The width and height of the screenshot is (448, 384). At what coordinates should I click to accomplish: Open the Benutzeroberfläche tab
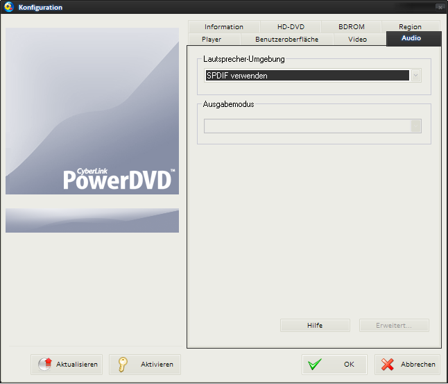coord(287,39)
